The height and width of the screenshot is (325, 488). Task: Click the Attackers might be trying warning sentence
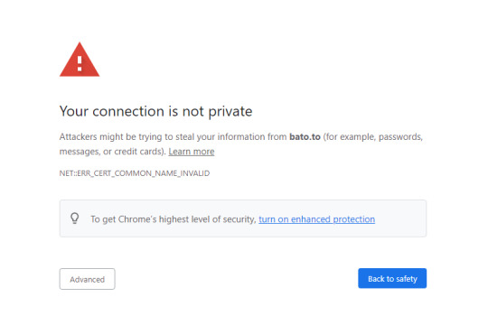click(241, 144)
